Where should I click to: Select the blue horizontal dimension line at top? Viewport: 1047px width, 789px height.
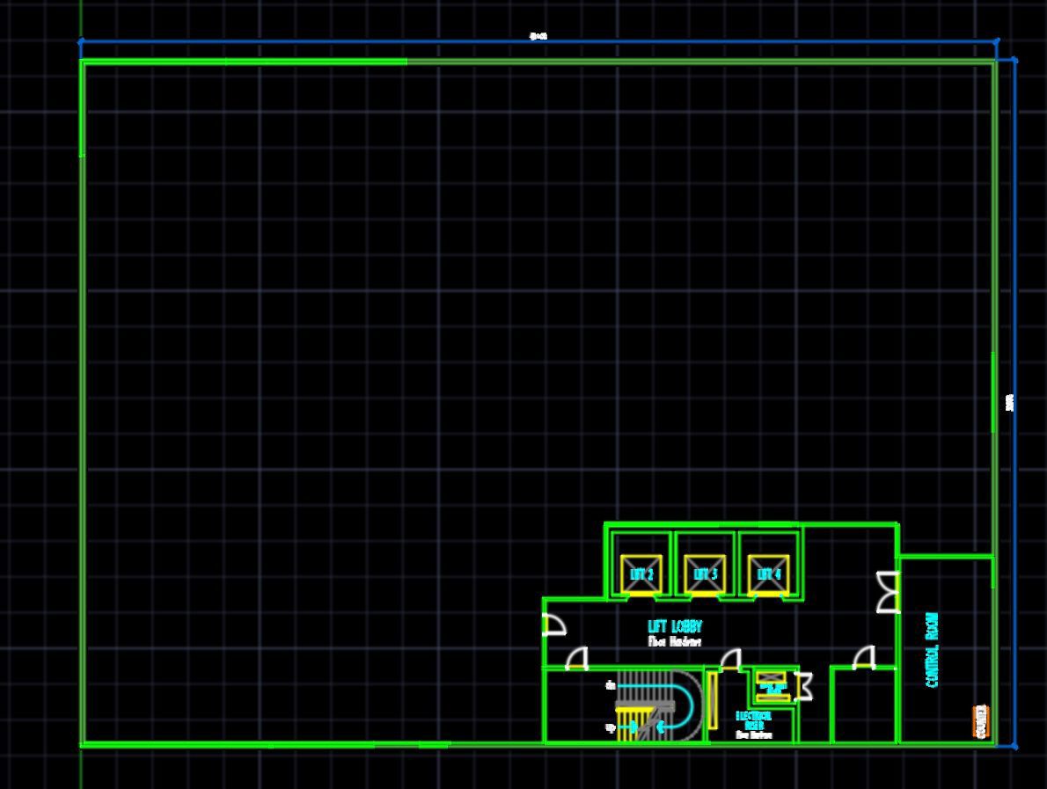tap(538, 42)
